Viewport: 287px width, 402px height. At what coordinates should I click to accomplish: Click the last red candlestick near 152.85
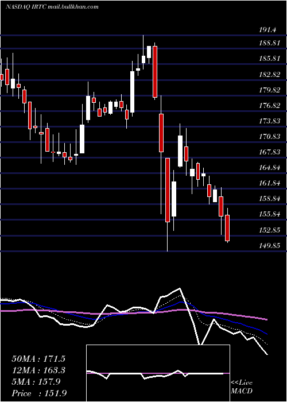click(227, 228)
